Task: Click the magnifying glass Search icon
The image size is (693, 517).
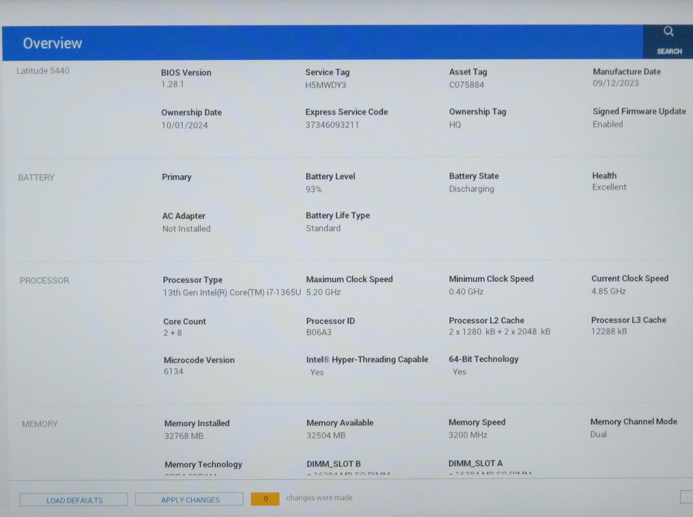Action: click(669, 32)
